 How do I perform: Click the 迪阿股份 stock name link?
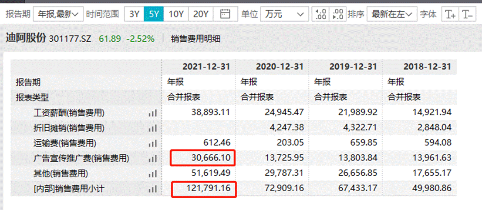26,38
